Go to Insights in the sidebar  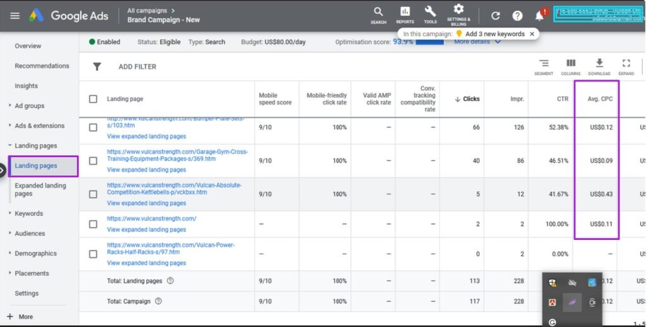26,86
